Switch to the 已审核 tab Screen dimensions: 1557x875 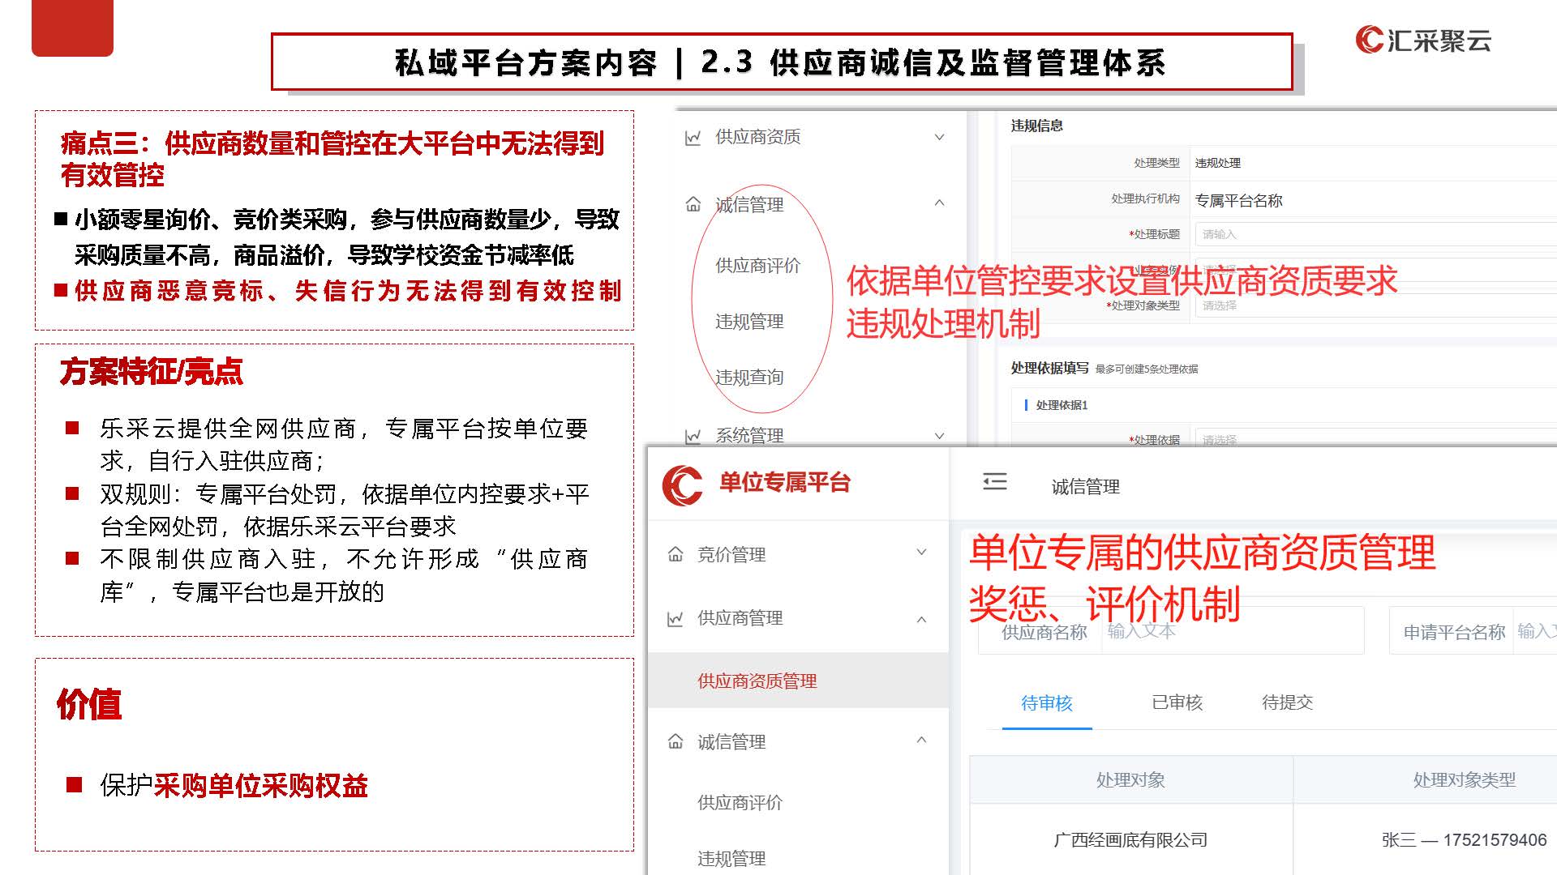[x=1177, y=702]
